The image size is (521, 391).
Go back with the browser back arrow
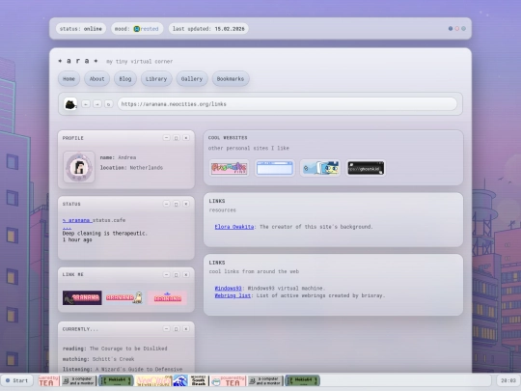86,104
